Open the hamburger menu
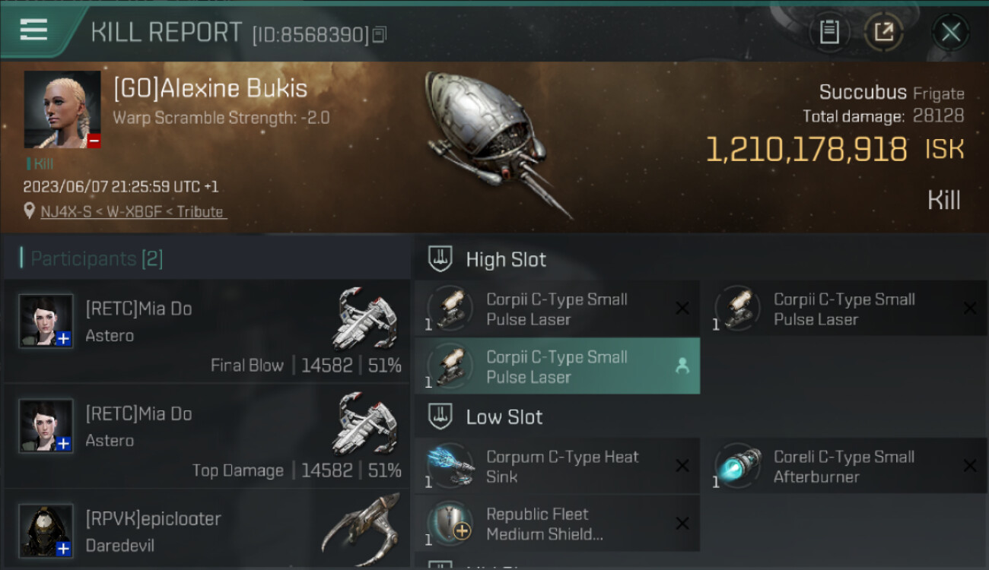 point(33,30)
